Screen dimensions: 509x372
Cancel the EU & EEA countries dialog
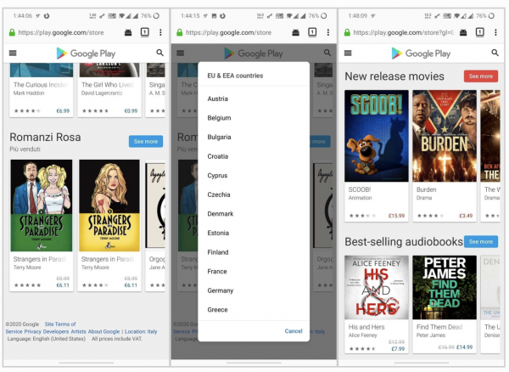click(x=294, y=331)
